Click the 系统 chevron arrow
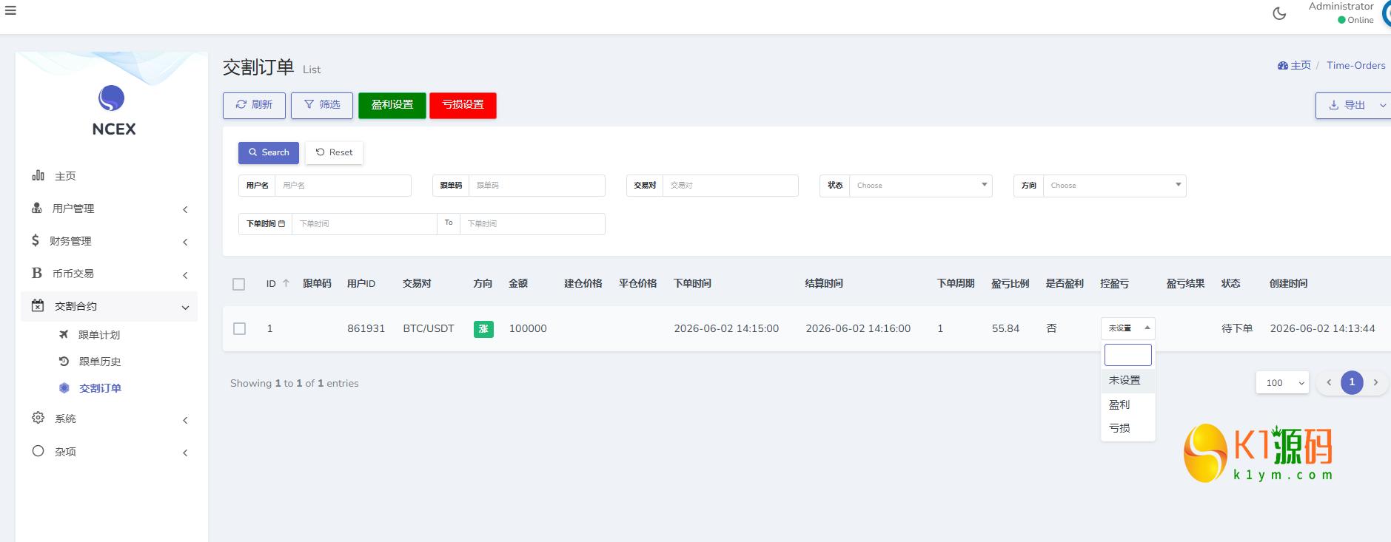The height and width of the screenshot is (542, 1391). 185,420
